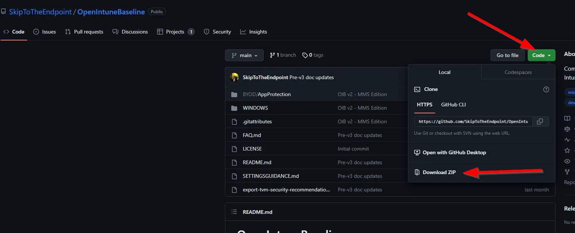
Task: Open the SETTINGSGUIDANCE.md file
Action: pyautogui.click(x=271, y=176)
